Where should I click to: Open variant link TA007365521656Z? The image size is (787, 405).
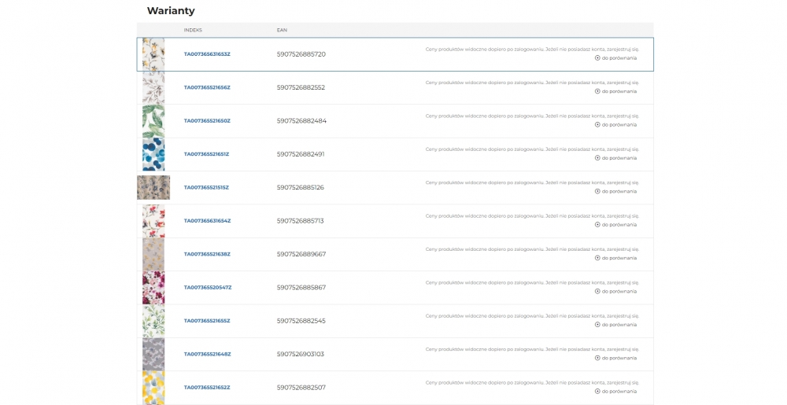207,88
